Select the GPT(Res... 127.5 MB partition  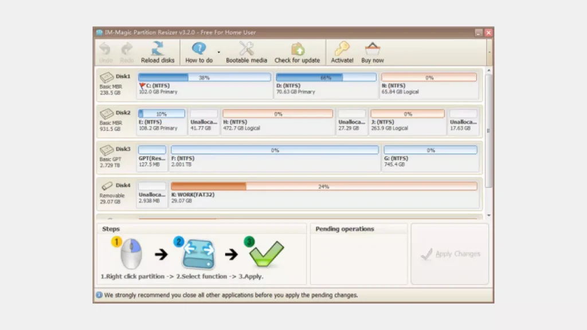152,157
